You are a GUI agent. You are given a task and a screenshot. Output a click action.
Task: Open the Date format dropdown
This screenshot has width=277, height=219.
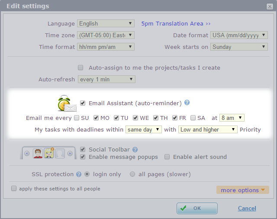[239, 35]
